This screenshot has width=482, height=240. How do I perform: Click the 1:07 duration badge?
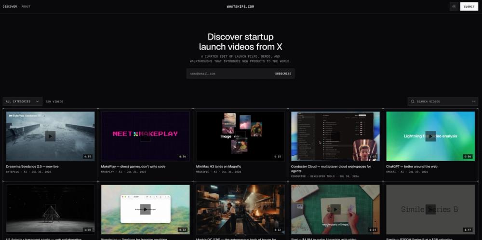coord(373,156)
